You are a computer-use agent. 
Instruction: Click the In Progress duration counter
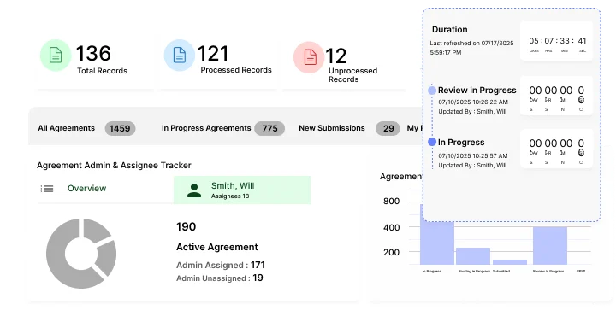(557, 149)
